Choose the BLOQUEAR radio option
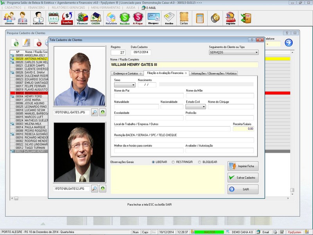Image resolution: width=313 pixels, height=235 pixels. point(200,162)
